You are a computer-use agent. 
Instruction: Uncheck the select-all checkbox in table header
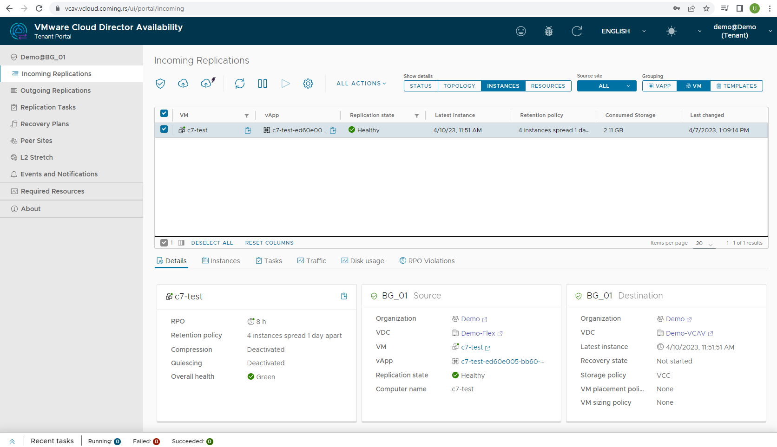coord(164,114)
